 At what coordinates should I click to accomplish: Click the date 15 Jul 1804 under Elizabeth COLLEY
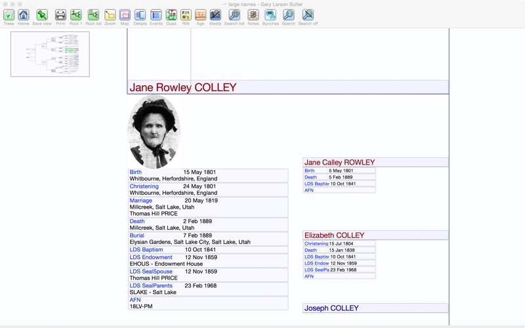point(341,243)
